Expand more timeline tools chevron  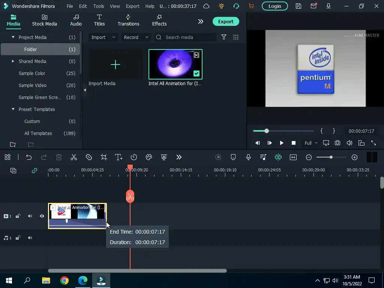click(179, 157)
